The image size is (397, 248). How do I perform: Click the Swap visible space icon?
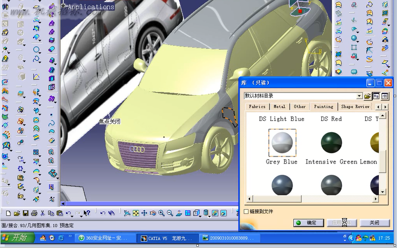point(223,213)
